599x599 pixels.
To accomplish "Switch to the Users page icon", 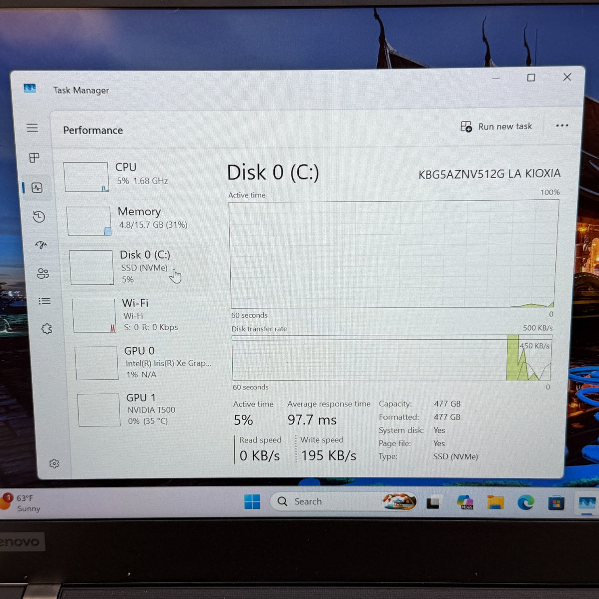I will click(43, 273).
